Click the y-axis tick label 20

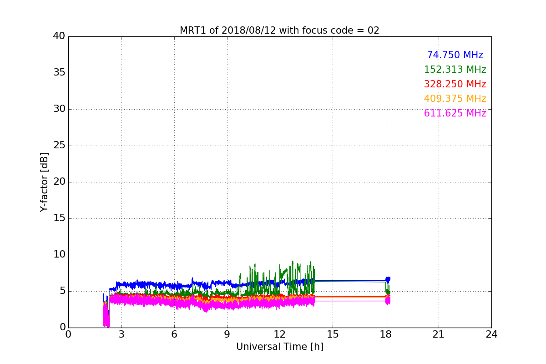[59, 182]
